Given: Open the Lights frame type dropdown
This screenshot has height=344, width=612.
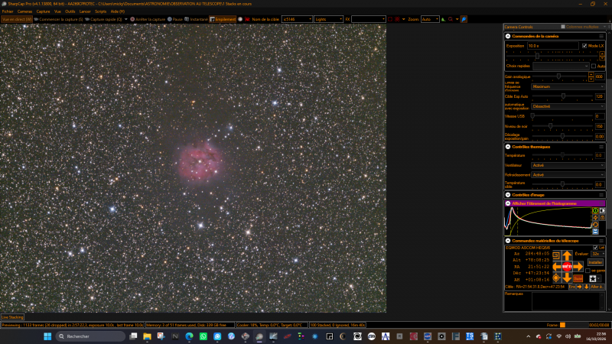Looking at the screenshot, I should [x=329, y=19].
